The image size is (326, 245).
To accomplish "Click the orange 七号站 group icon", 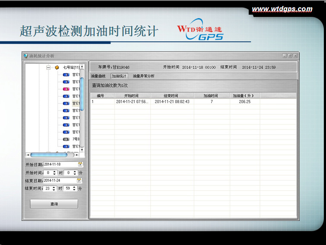I will (x=57, y=67).
